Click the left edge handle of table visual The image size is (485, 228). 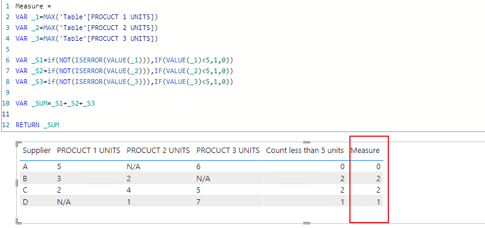point(17,182)
